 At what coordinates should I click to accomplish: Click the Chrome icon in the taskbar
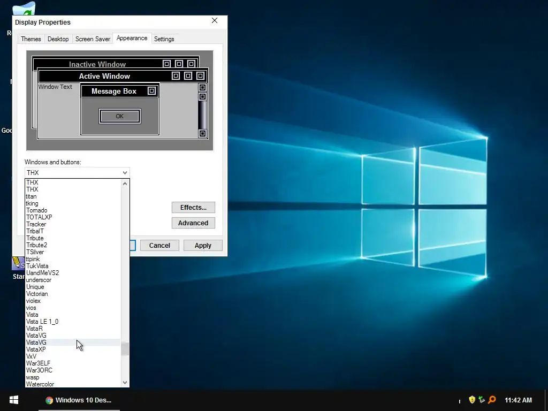coord(49,400)
